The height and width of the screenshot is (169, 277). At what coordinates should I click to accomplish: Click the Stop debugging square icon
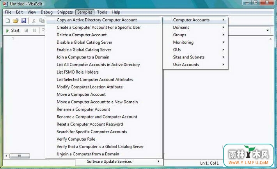(x=26, y=30)
